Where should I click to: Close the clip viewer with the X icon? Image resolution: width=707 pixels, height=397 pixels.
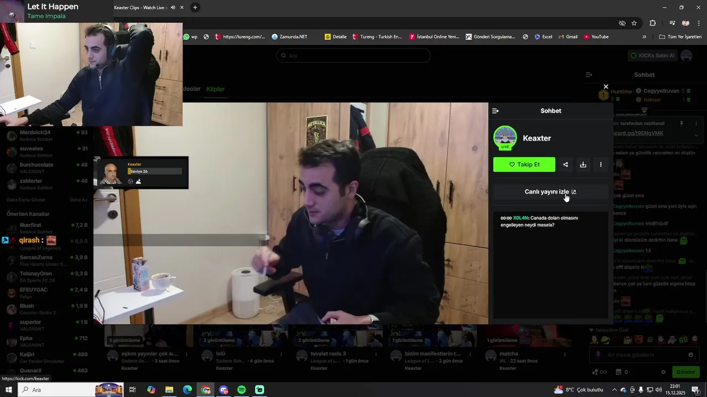click(606, 87)
